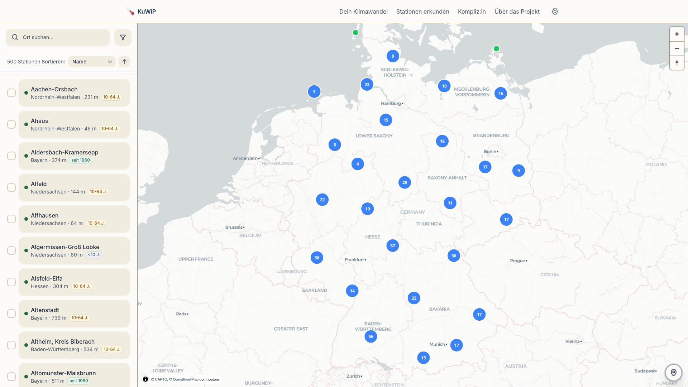Expand the 23-station cluster near Schleswig-Holstein
Screen dimensions: 688x387
point(367,84)
